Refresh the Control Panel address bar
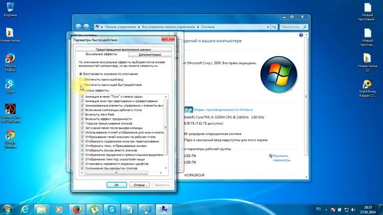383x215 pixels. click(274, 27)
